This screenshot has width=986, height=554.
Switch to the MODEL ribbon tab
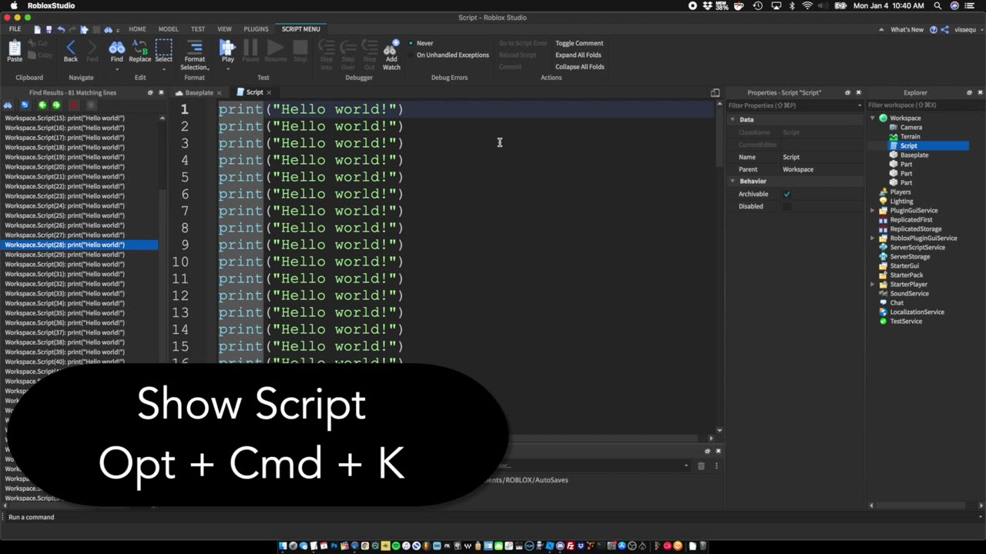(x=168, y=29)
